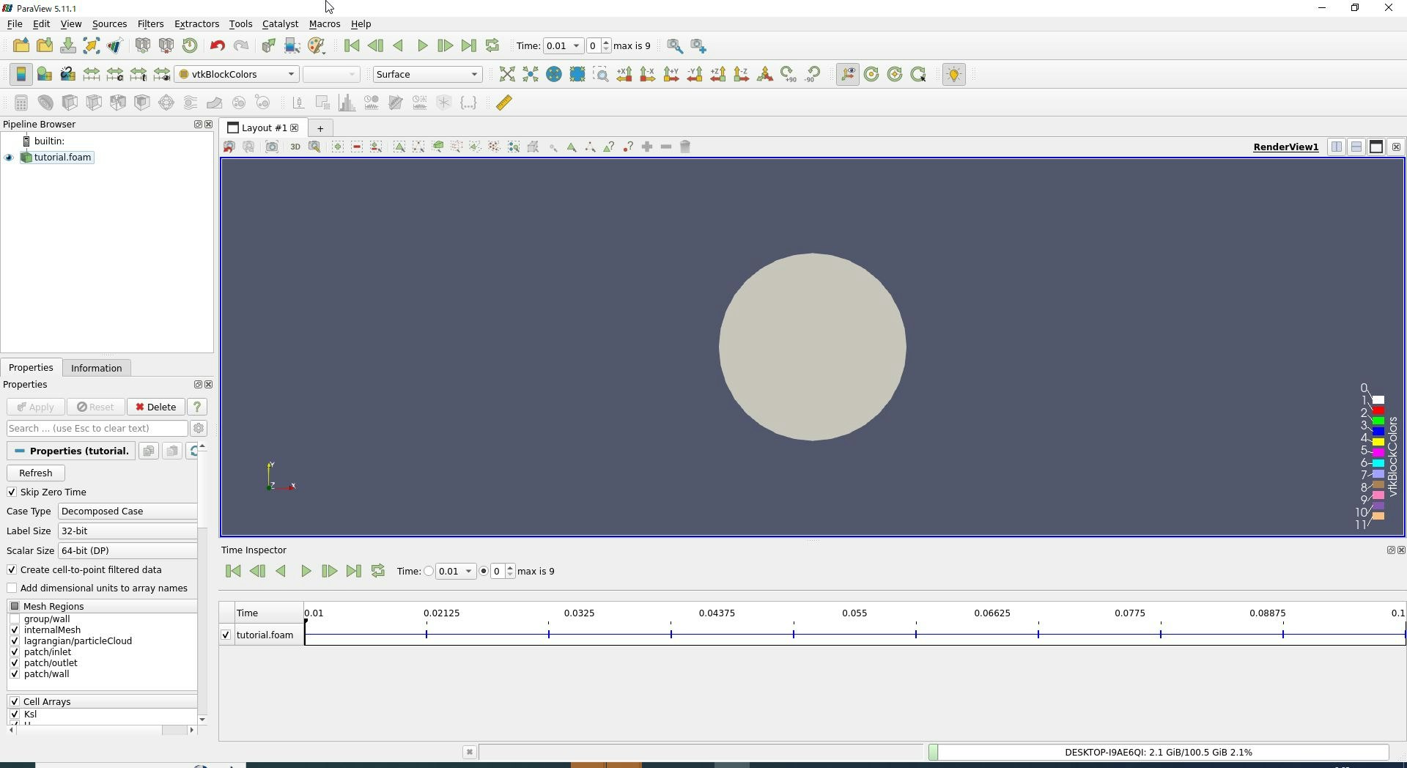Enable Add dimensional units to array names

[12, 588]
